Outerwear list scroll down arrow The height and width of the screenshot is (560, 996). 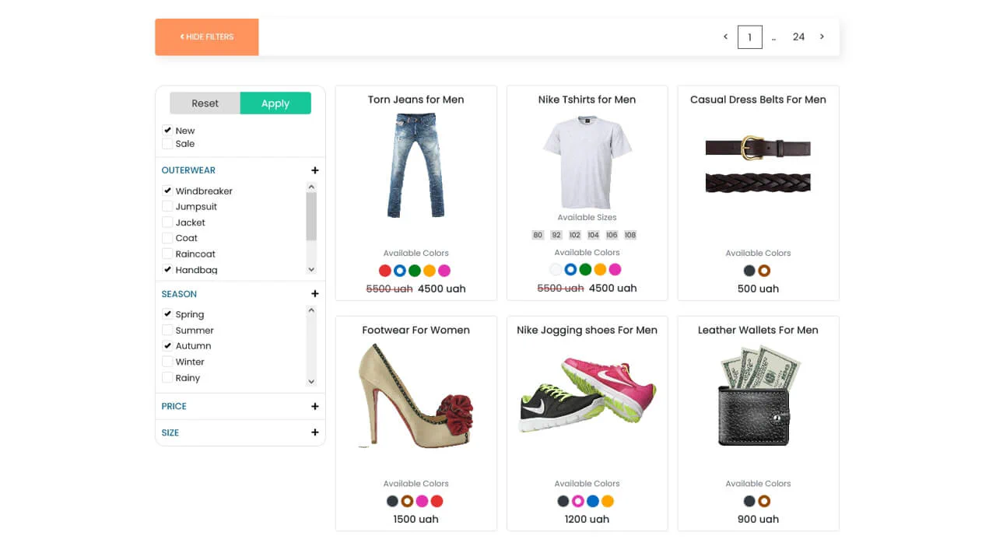(x=311, y=269)
